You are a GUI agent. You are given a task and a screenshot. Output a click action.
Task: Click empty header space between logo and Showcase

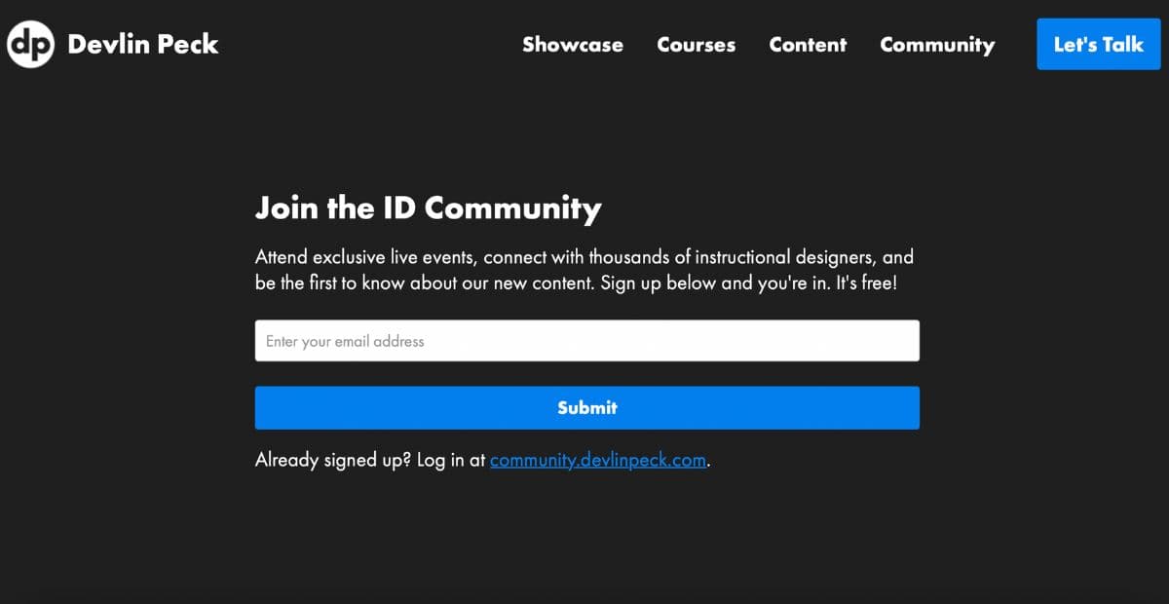370,44
